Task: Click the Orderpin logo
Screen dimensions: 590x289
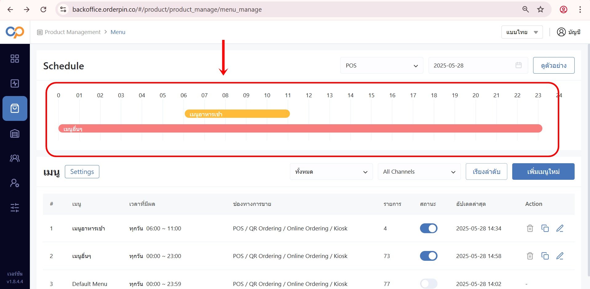Action: (15, 32)
